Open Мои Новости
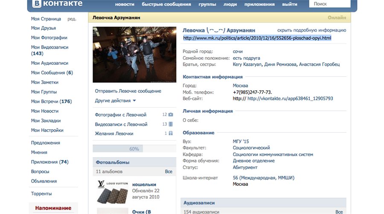Viewport: 384px width, 214px height. point(44,111)
